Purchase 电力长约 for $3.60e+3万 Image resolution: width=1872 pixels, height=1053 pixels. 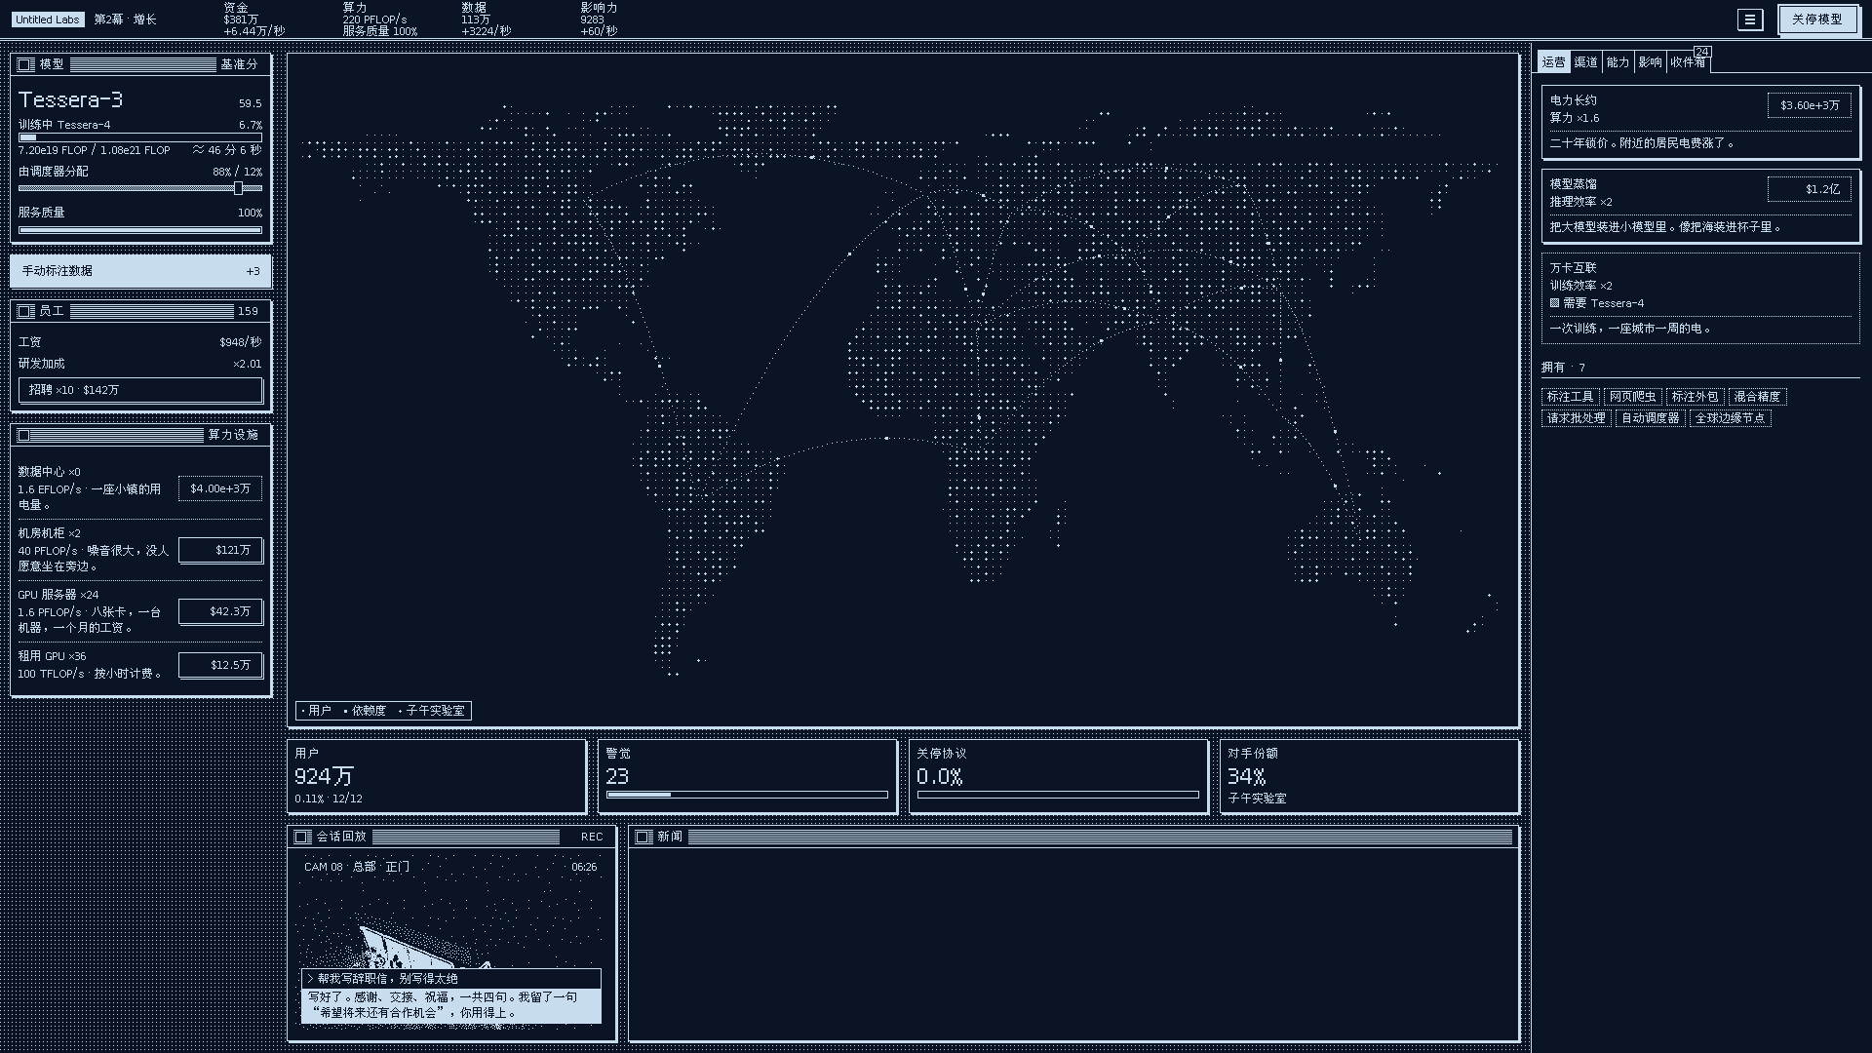[1810, 105]
